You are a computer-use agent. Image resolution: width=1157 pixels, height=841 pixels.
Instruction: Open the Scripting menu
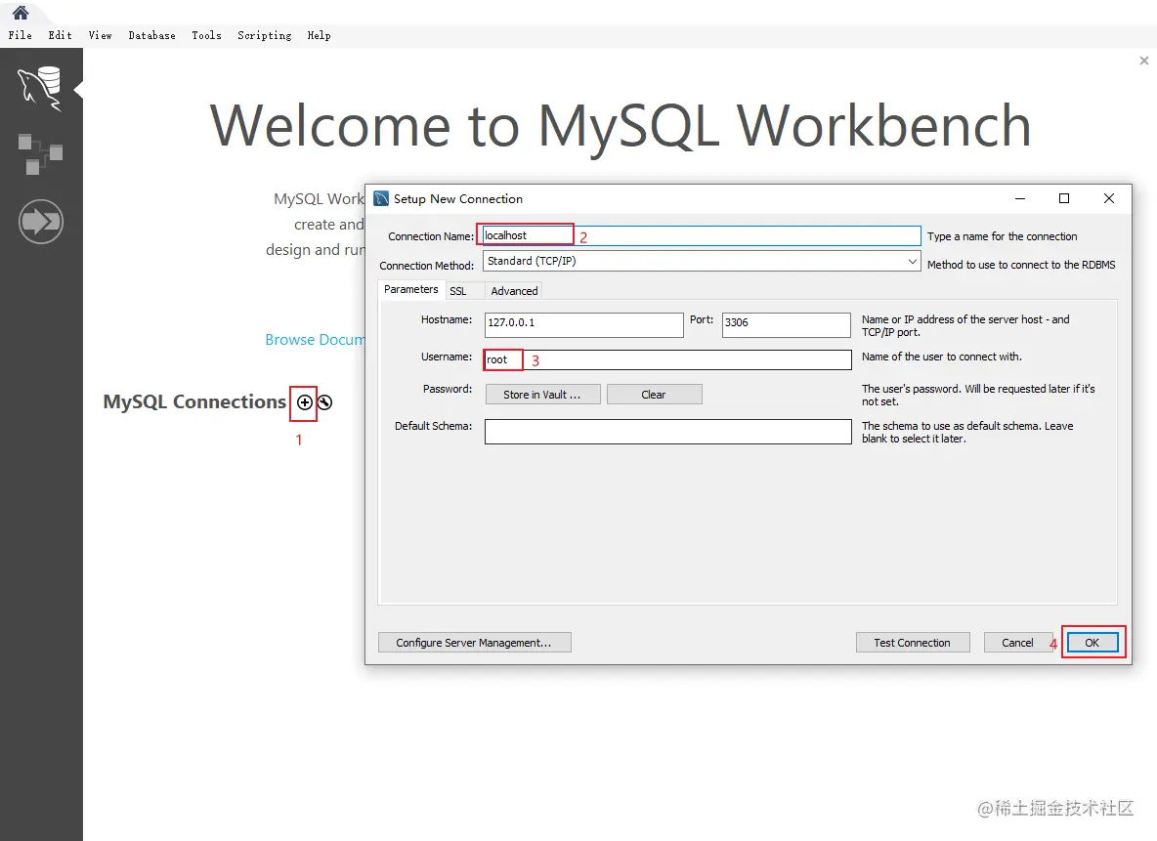(264, 35)
